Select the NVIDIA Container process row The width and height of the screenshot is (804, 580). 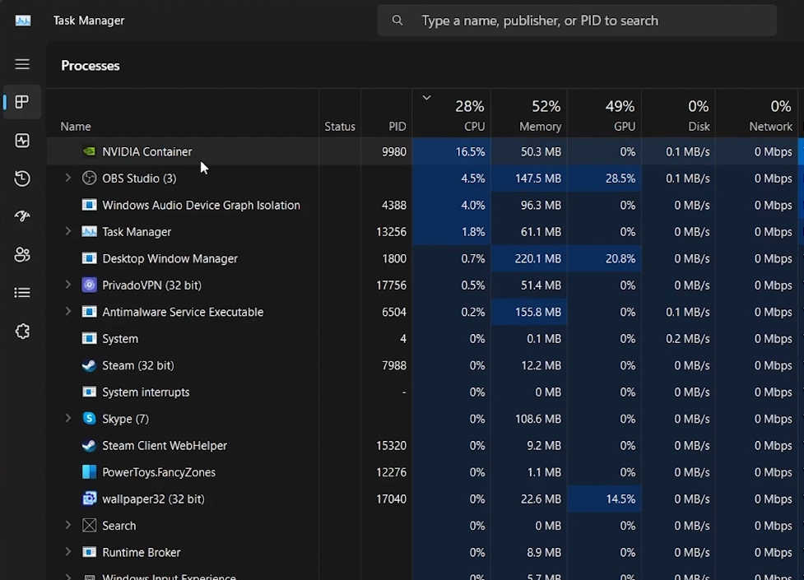[147, 151]
